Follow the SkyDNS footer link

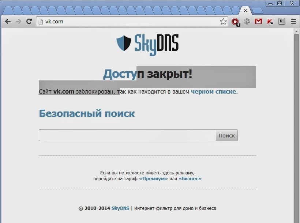(x=120, y=208)
